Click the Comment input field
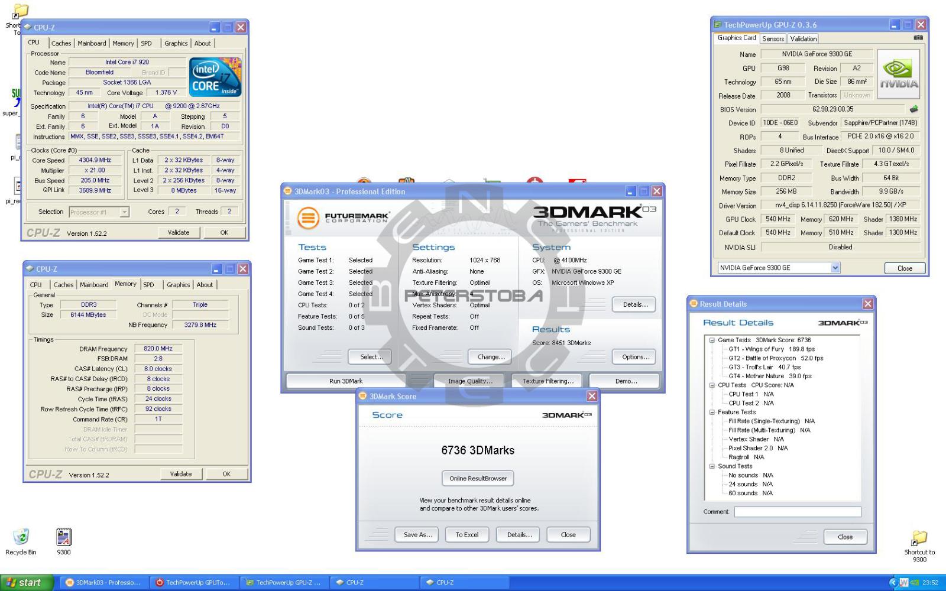Screen dimensions: 946x591 pos(798,512)
